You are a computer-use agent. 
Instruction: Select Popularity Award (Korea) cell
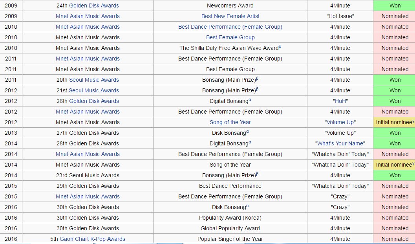[x=230, y=218]
